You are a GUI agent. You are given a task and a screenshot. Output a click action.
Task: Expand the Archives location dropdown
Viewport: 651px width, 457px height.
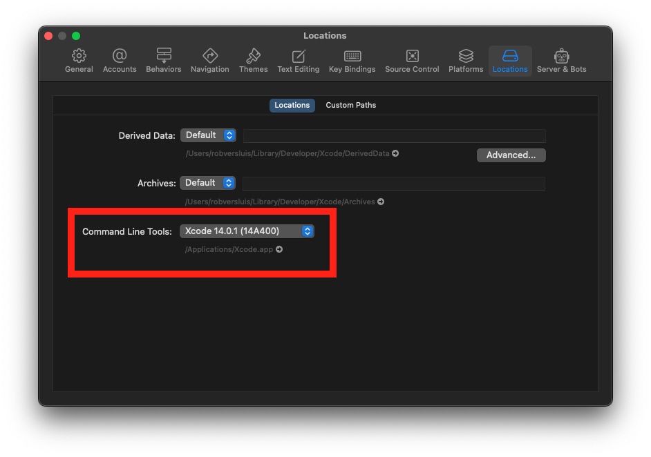208,183
